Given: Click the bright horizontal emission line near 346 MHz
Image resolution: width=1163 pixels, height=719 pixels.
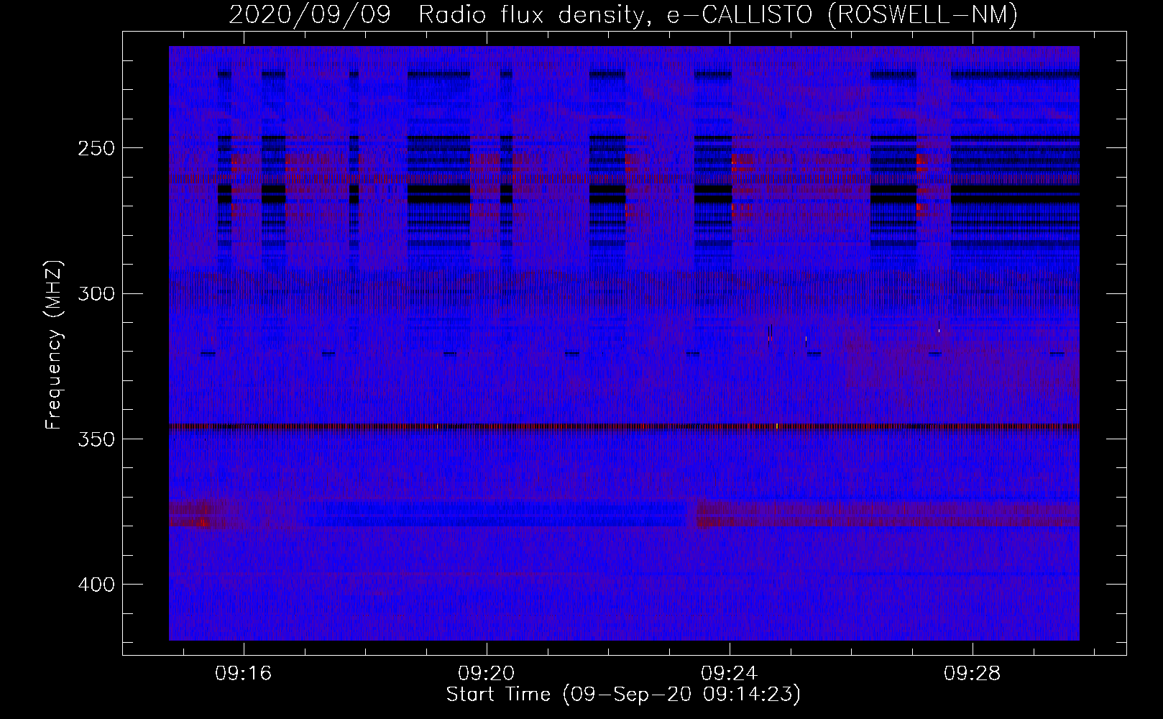Looking at the screenshot, I should pyautogui.click(x=624, y=426).
